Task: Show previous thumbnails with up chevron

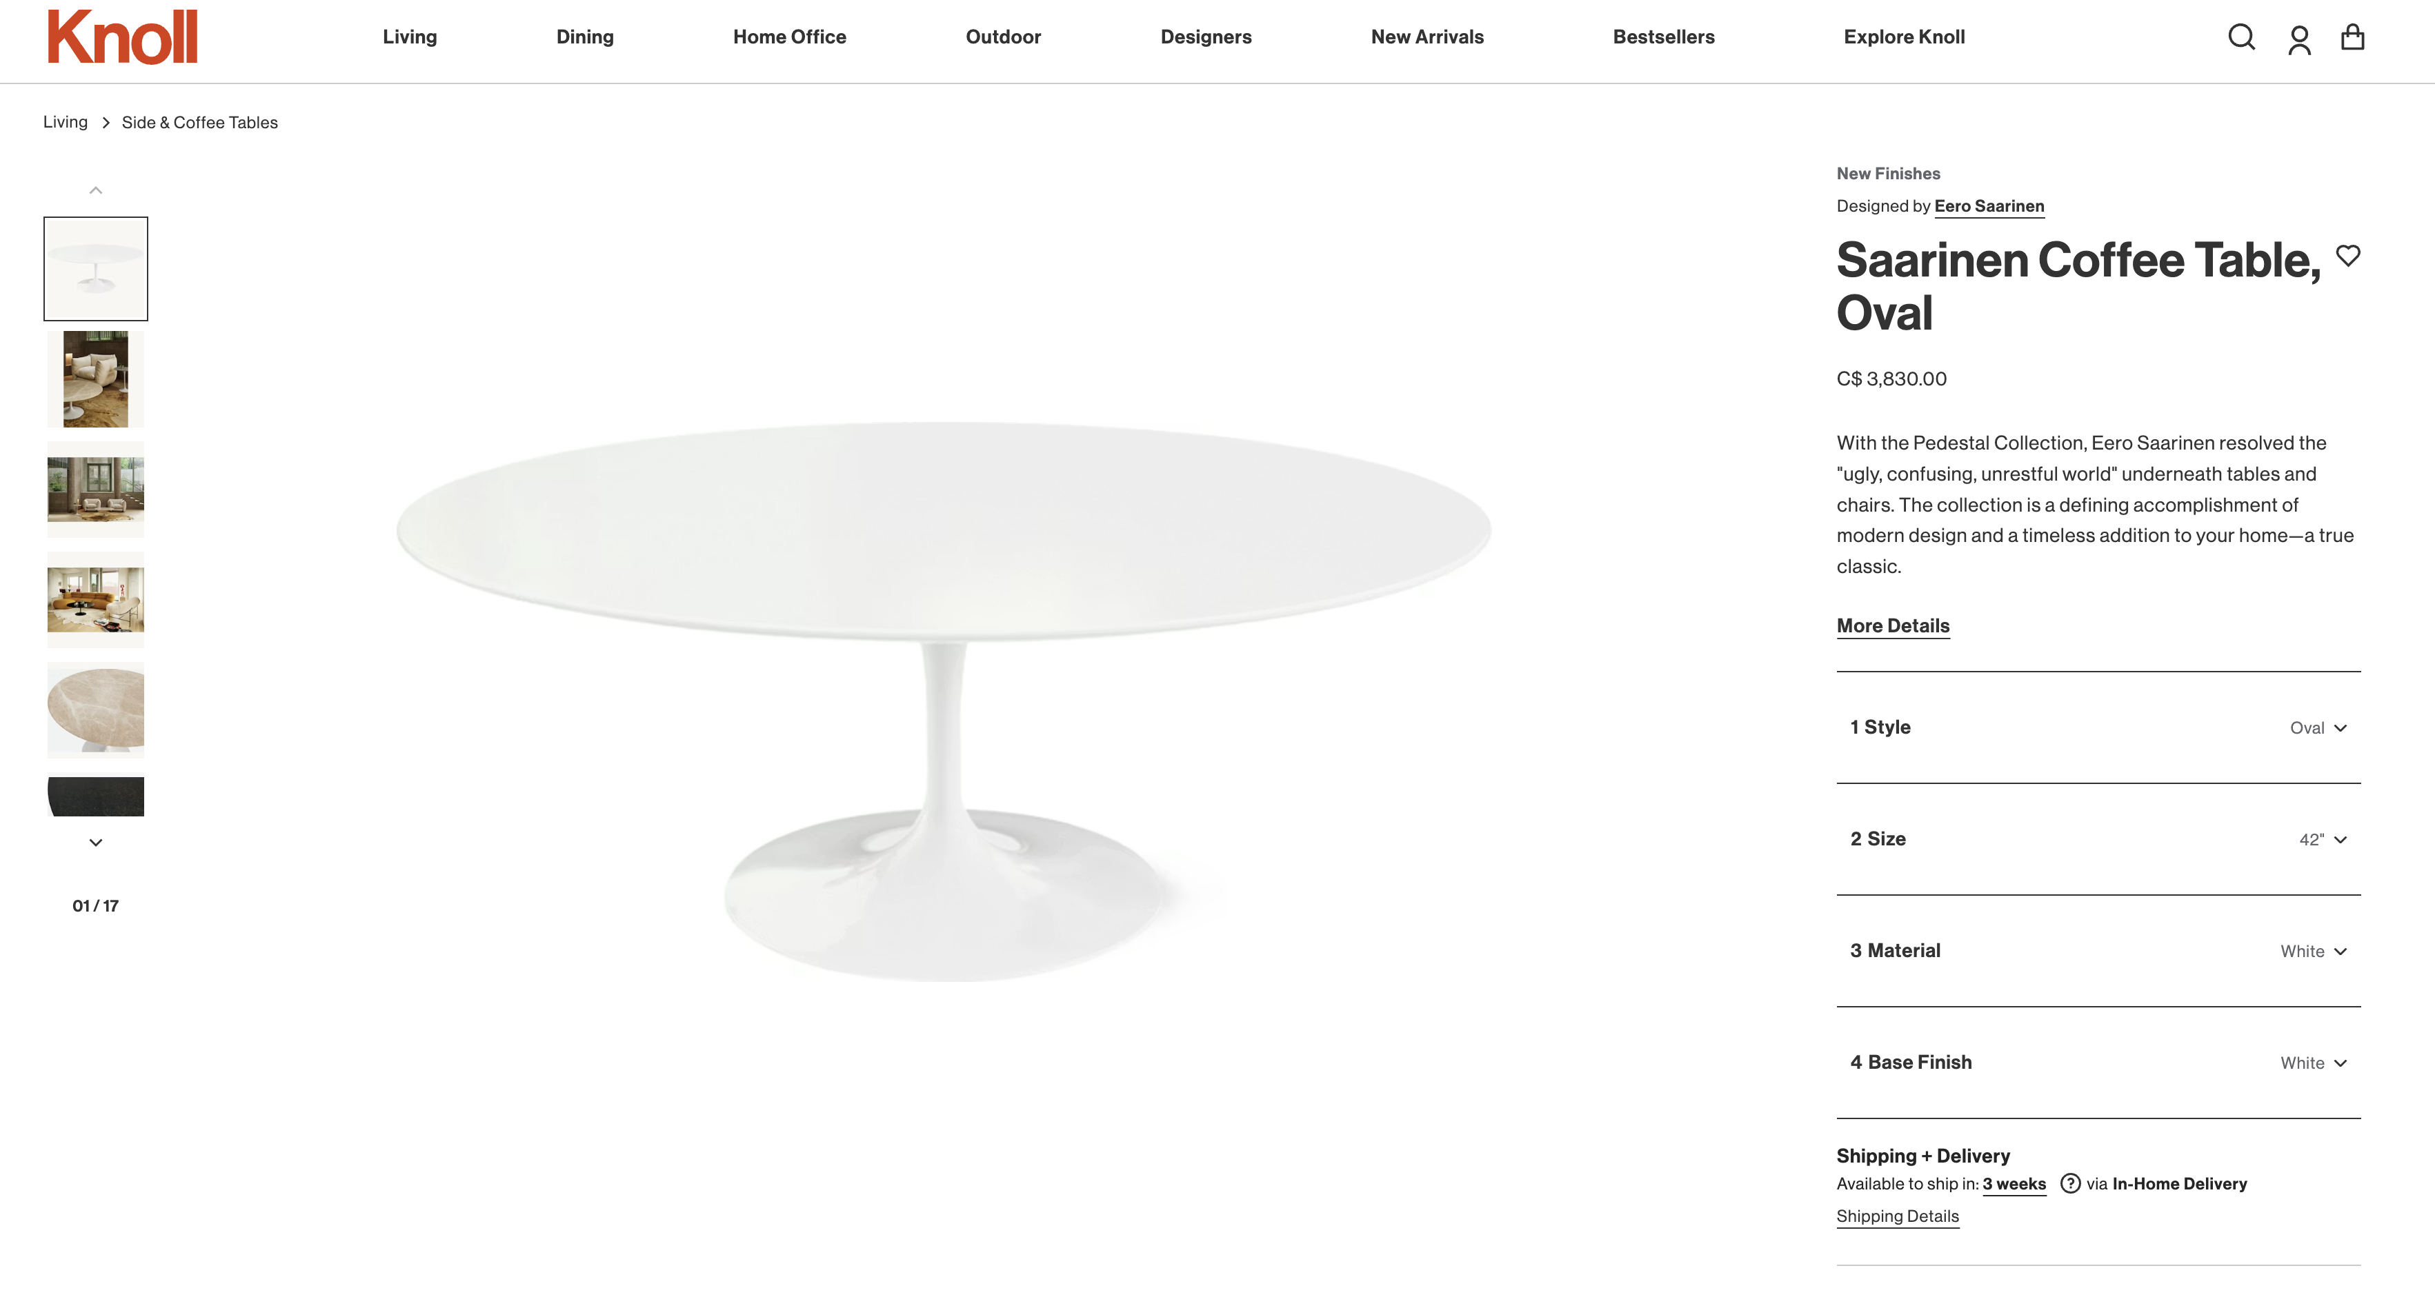Action: coord(95,190)
